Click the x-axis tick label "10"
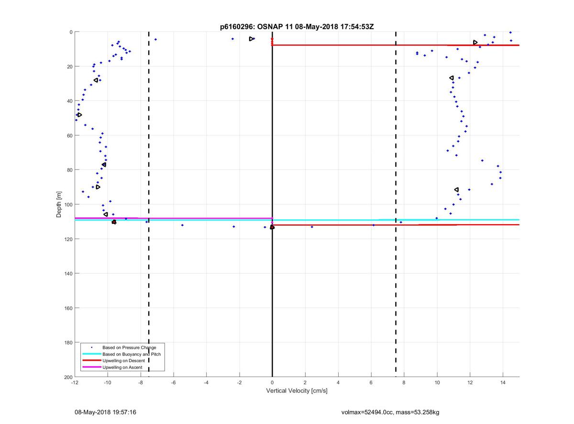This screenshot has width=574, height=424. 437,382
